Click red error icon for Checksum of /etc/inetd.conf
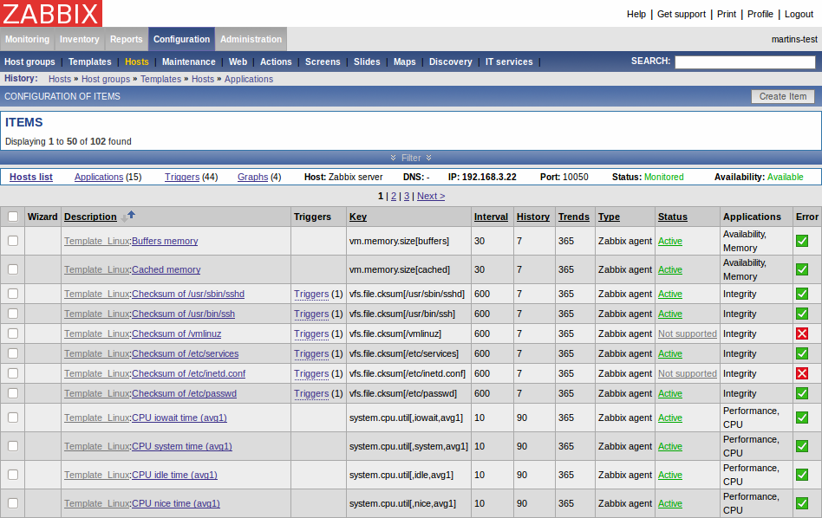 pos(801,373)
